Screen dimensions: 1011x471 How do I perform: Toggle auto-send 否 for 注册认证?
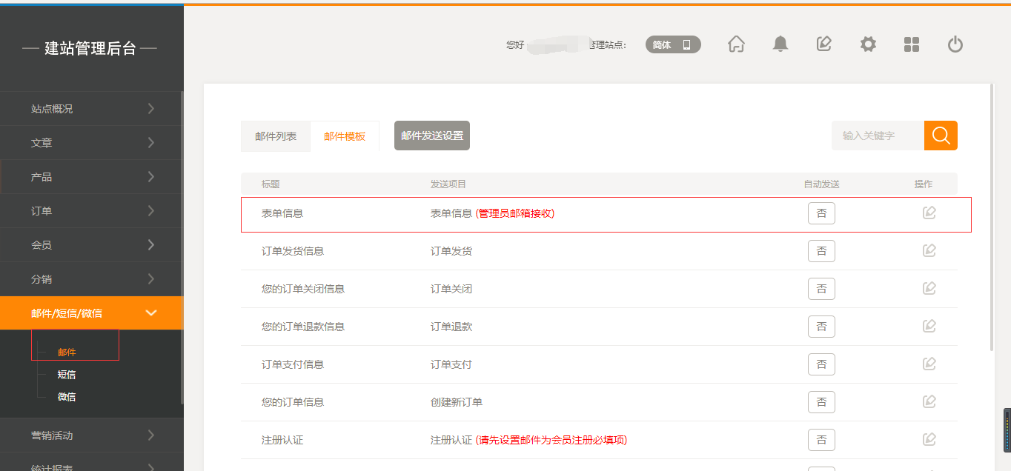pos(821,440)
